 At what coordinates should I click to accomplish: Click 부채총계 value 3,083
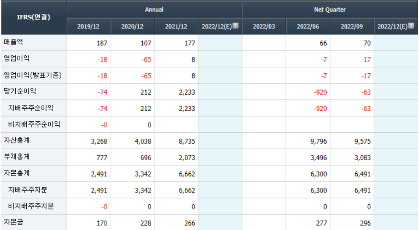pos(363,158)
